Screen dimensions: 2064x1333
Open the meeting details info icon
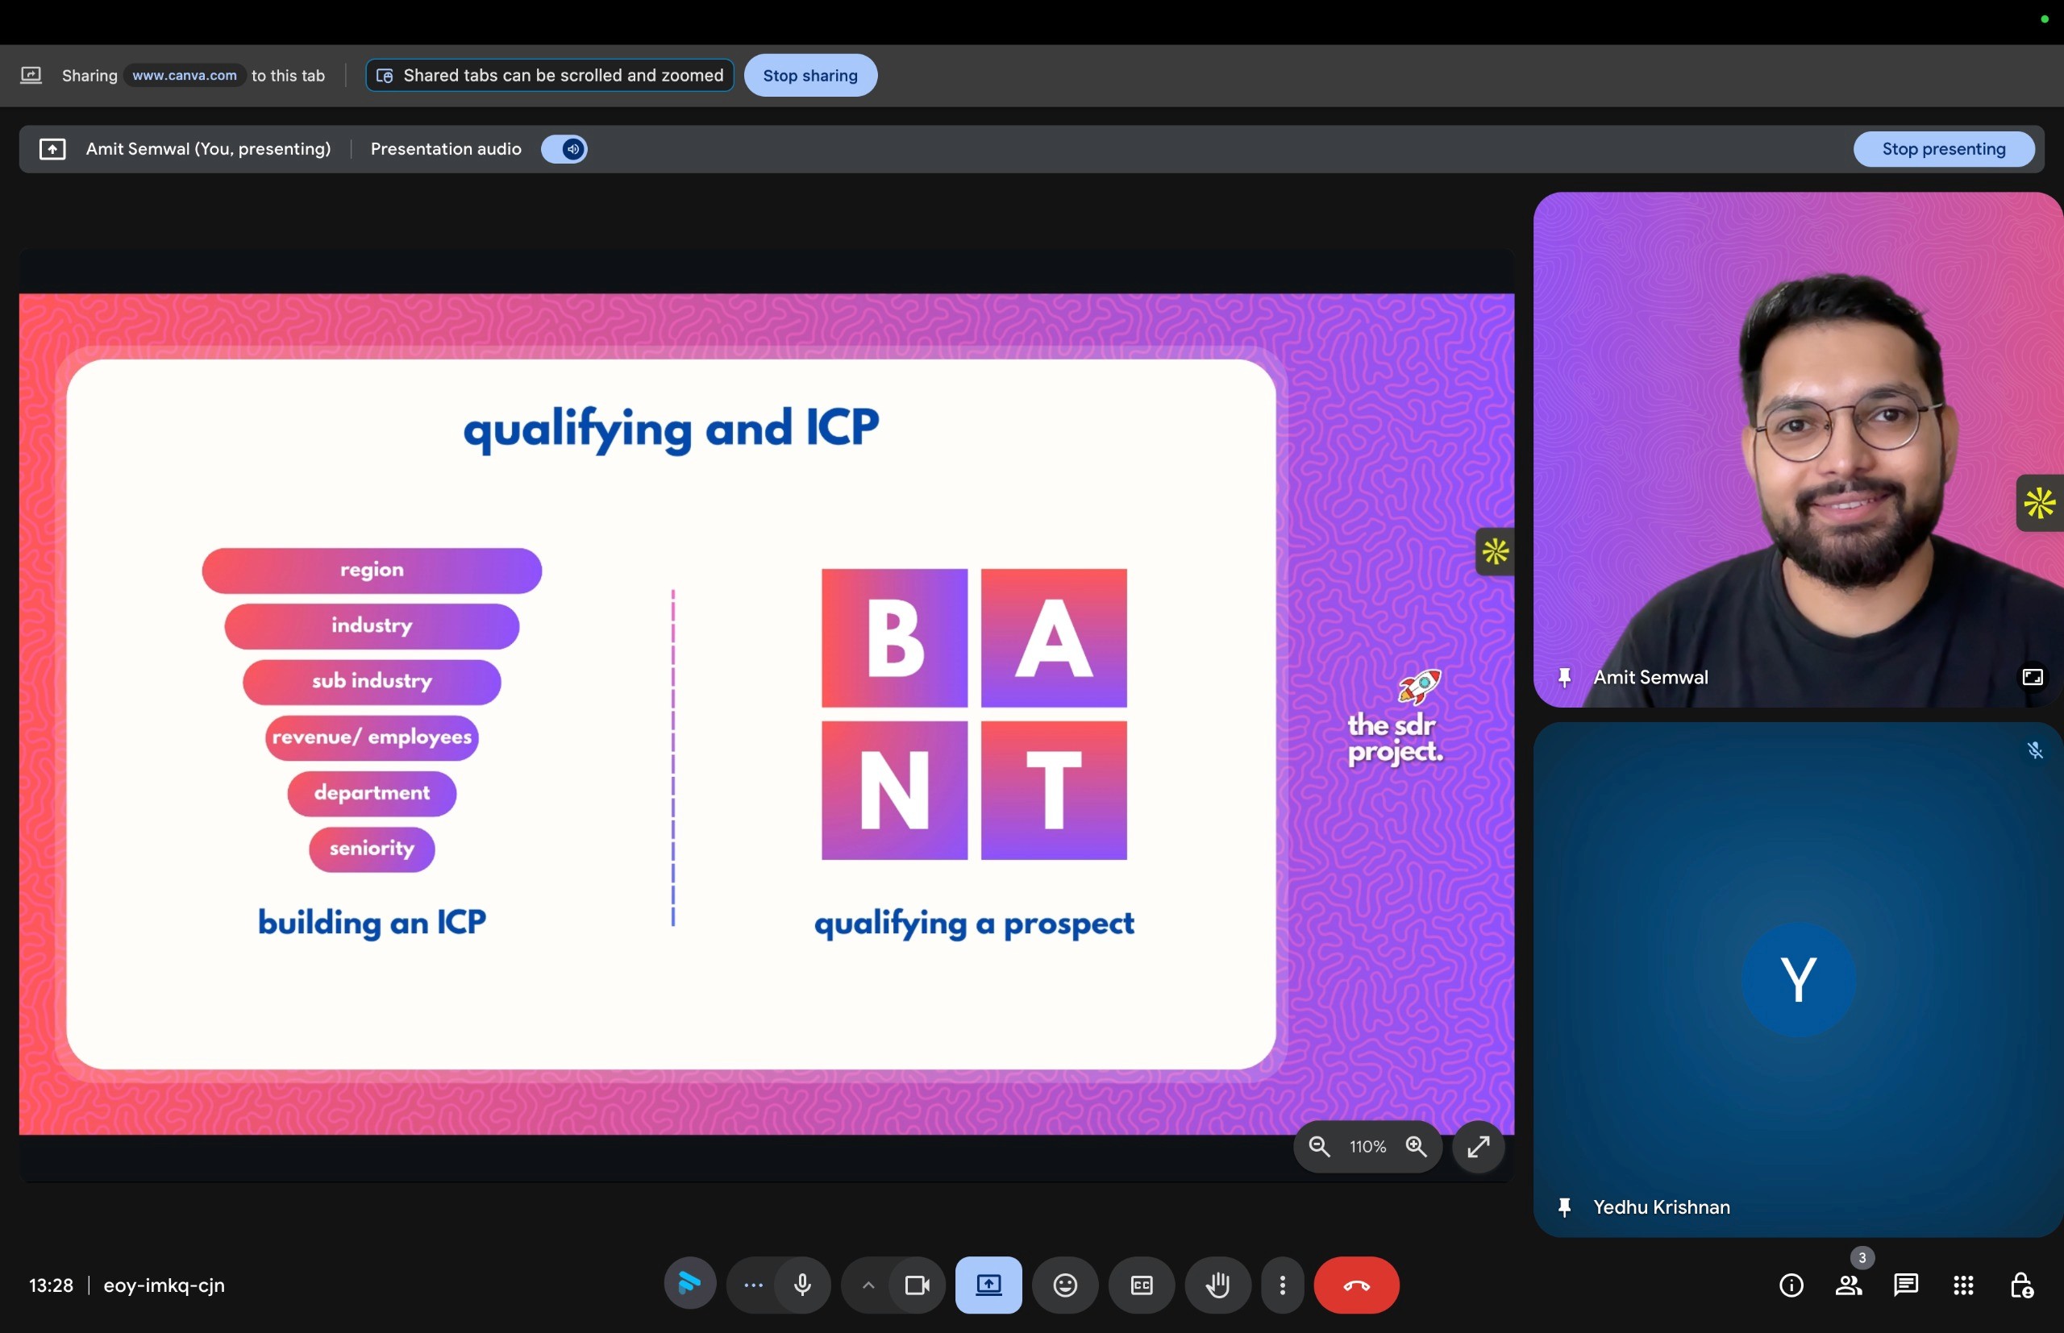click(x=1791, y=1285)
